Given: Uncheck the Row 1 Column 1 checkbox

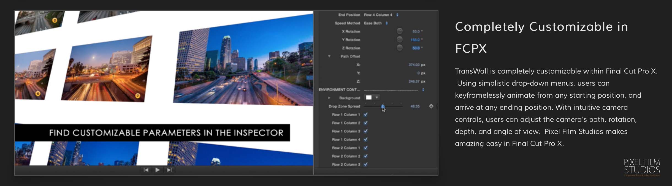Looking at the screenshot, I should 366,115.
